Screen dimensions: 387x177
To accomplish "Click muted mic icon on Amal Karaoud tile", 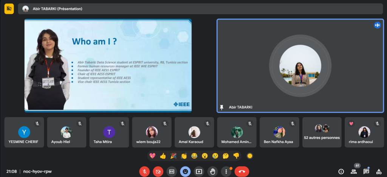I will tap(207, 123).
